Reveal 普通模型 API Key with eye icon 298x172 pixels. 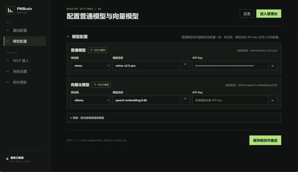272,66
